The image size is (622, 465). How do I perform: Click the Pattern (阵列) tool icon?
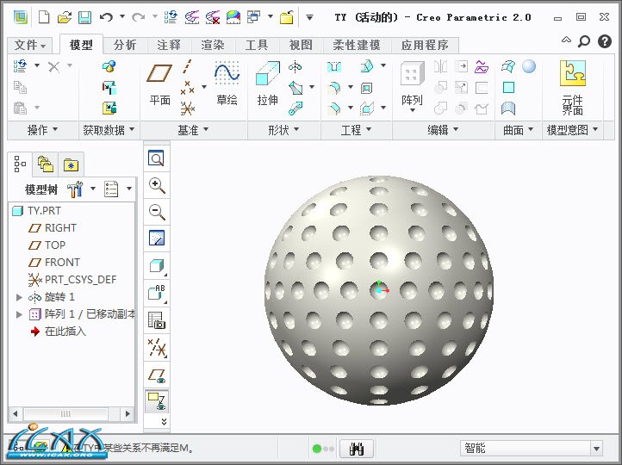pyautogui.click(x=412, y=84)
